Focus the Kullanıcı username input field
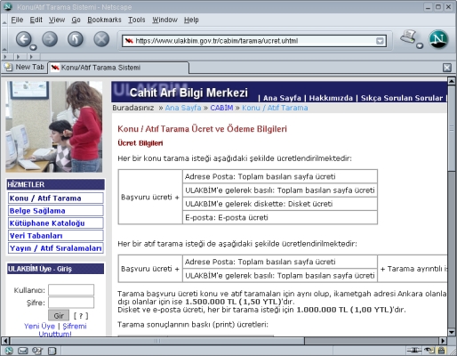 [71, 290]
